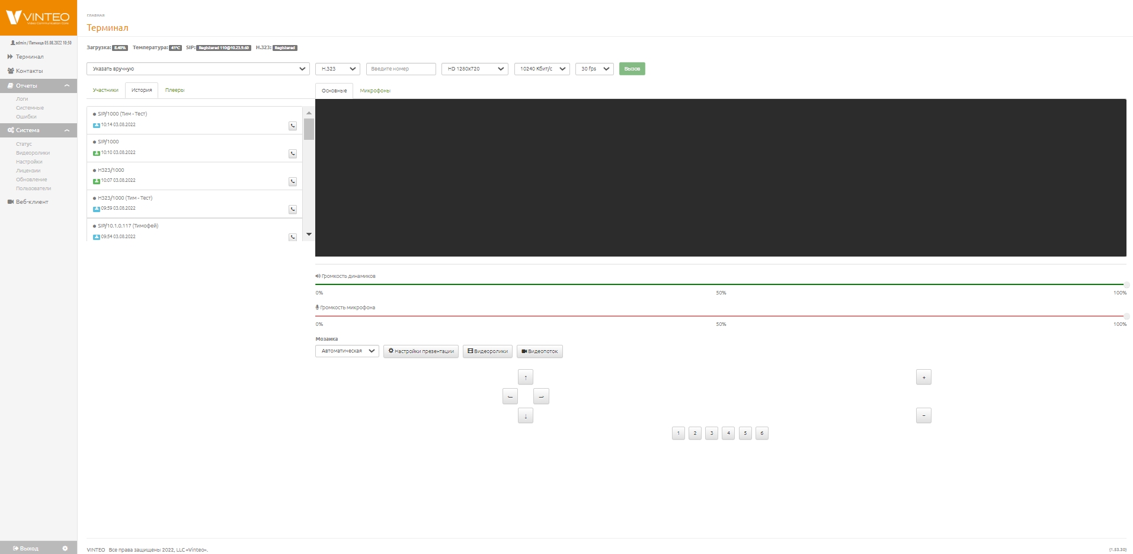The height and width of the screenshot is (554, 1133).
Task: Open the 30 fps frame rate dropdown
Action: pyautogui.click(x=594, y=69)
